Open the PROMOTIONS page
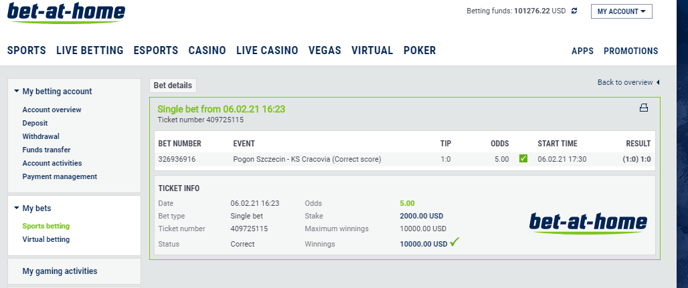 (x=631, y=51)
